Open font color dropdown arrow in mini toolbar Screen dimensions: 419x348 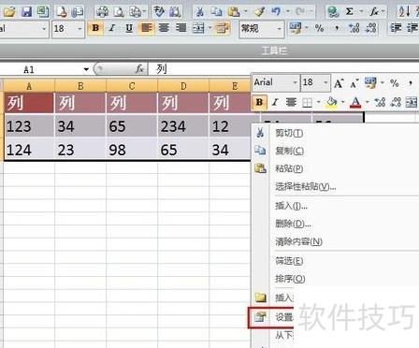pyautogui.click(x=367, y=102)
